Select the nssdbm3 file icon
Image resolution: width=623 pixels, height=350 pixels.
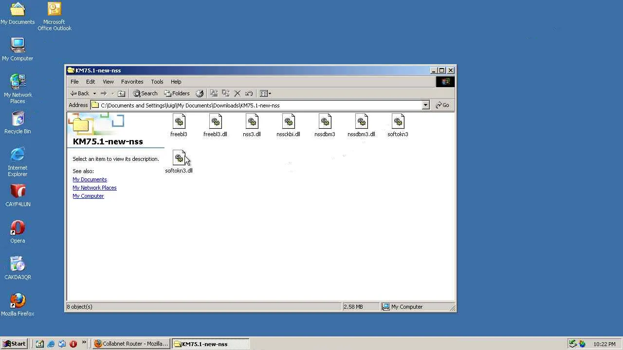pyautogui.click(x=325, y=125)
